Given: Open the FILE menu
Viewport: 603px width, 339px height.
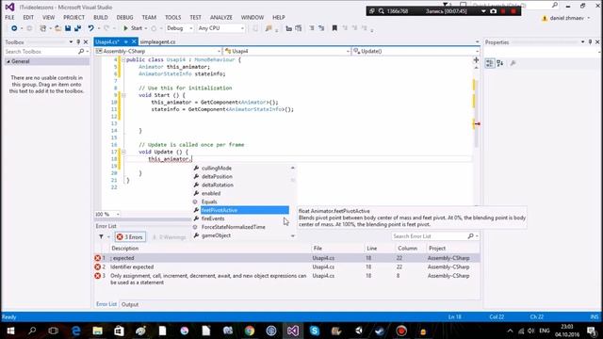Looking at the screenshot, I should 9,17.
